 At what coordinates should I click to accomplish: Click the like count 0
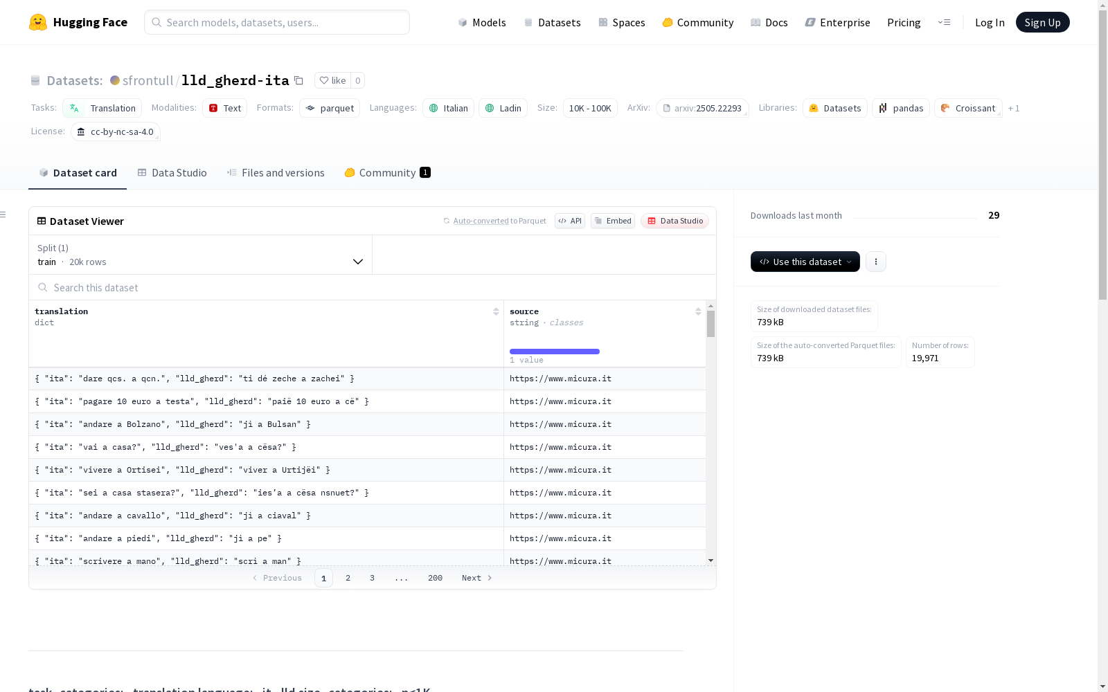[x=357, y=80]
